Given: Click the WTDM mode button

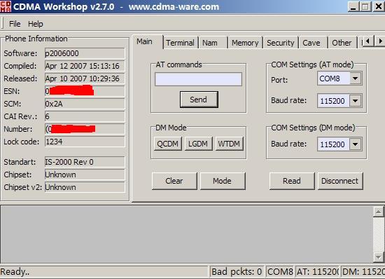Looking at the screenshot, I should [x=229, y=144].
